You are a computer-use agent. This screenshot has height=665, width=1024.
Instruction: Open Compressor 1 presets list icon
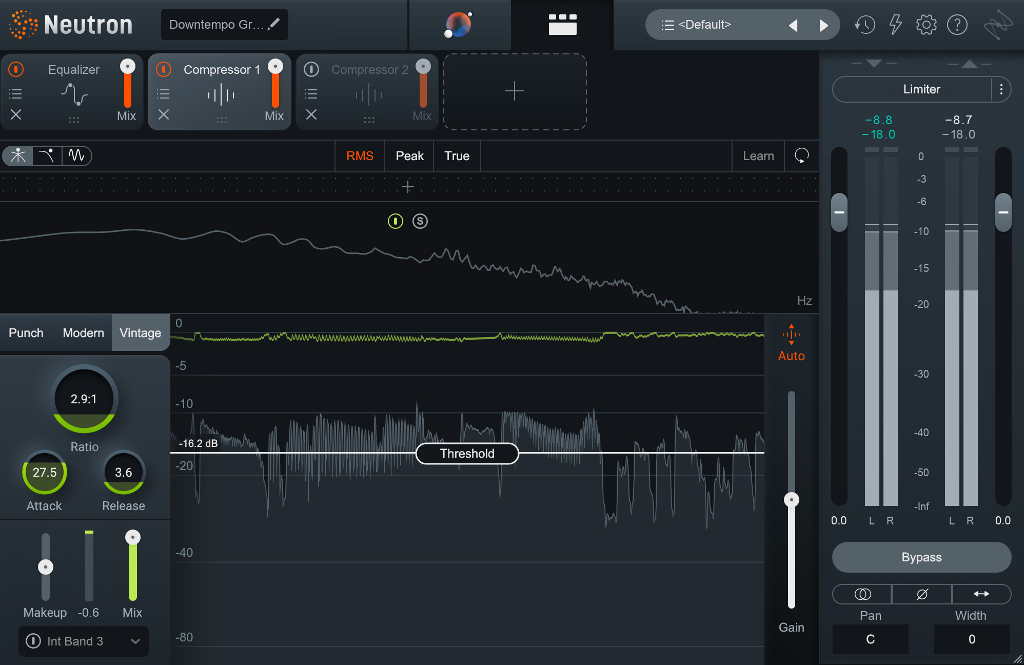coord(163,94)
